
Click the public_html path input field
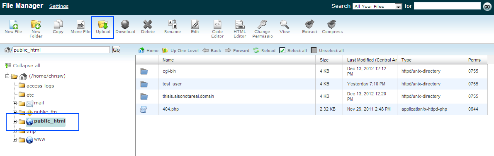[x=61, y=50]
